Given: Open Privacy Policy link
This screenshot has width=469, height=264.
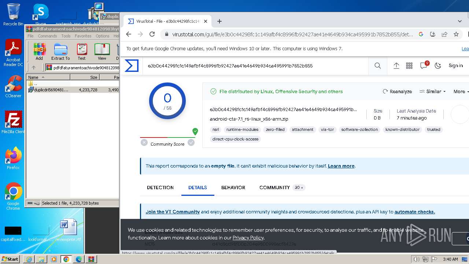Looking at the screenshot, I should (x=248, y=238).
